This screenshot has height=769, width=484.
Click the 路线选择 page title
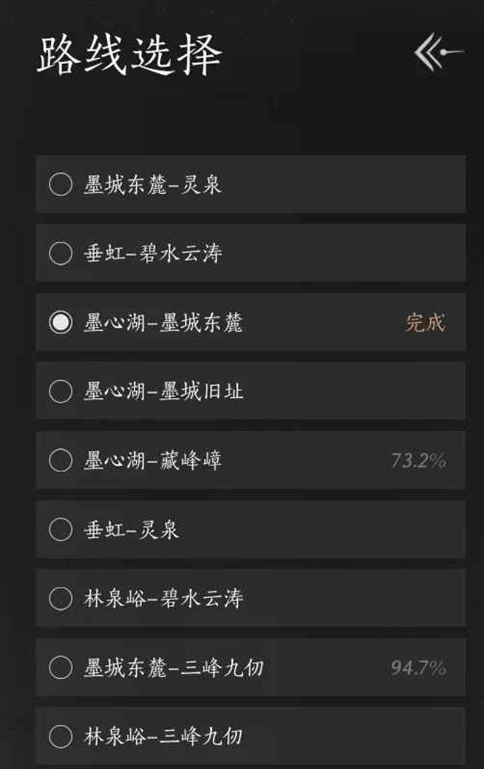pos(129,54)
